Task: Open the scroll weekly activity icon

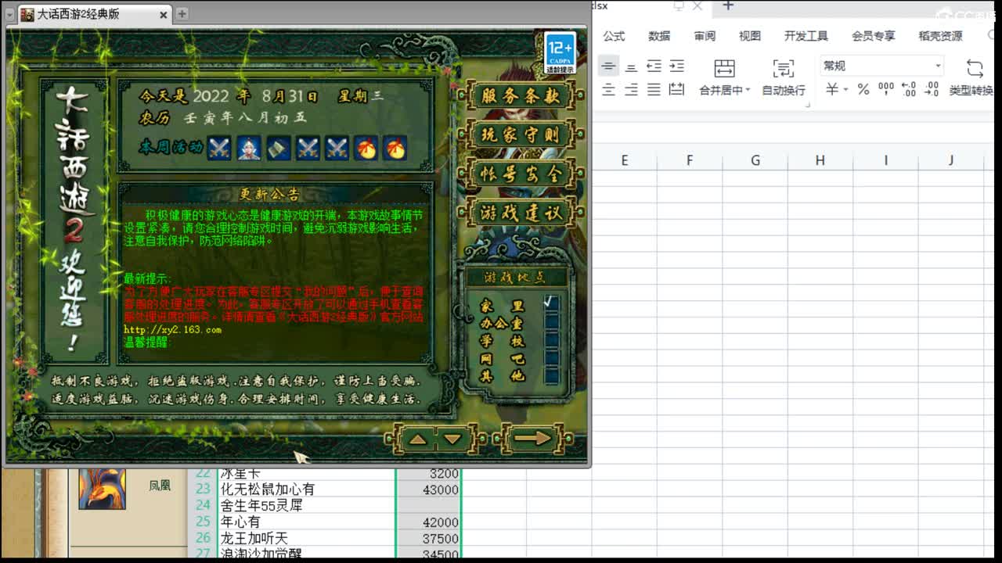Action: click(x=278, y=147)
